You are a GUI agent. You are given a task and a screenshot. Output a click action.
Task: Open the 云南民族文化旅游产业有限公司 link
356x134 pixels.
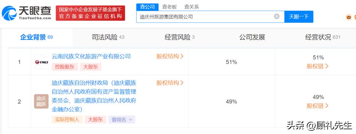91,56
